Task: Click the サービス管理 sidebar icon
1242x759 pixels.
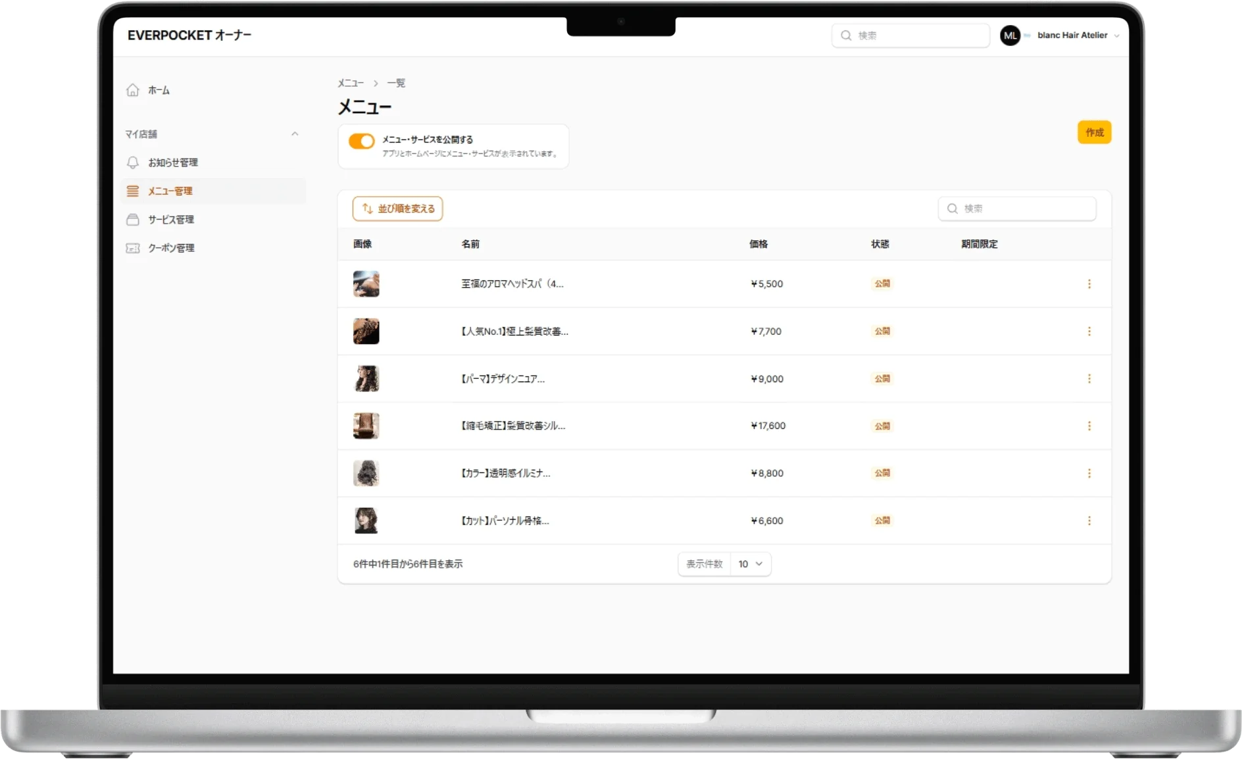Action: pyautogui.click(x=133, y=220)
